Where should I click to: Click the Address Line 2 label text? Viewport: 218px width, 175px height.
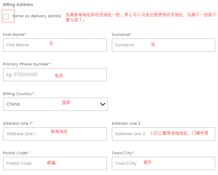pos(126,123)
